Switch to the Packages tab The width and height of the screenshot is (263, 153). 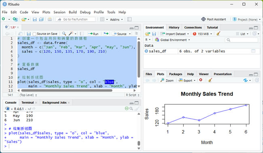click(x=176, y=74)
